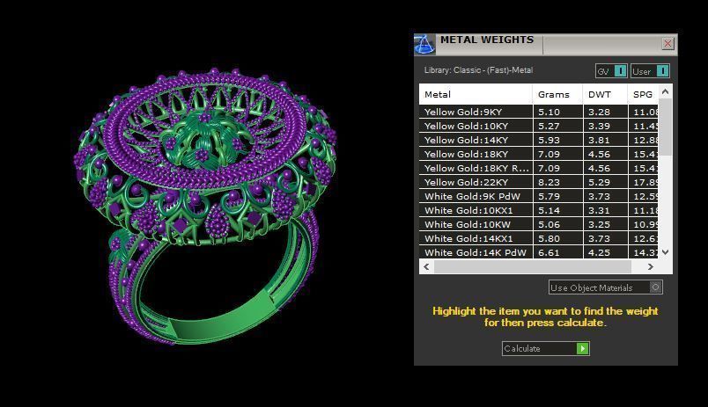The image size is (708, 407).
Task: Select the Yellow Gold:9KY row
Action: 539,112
